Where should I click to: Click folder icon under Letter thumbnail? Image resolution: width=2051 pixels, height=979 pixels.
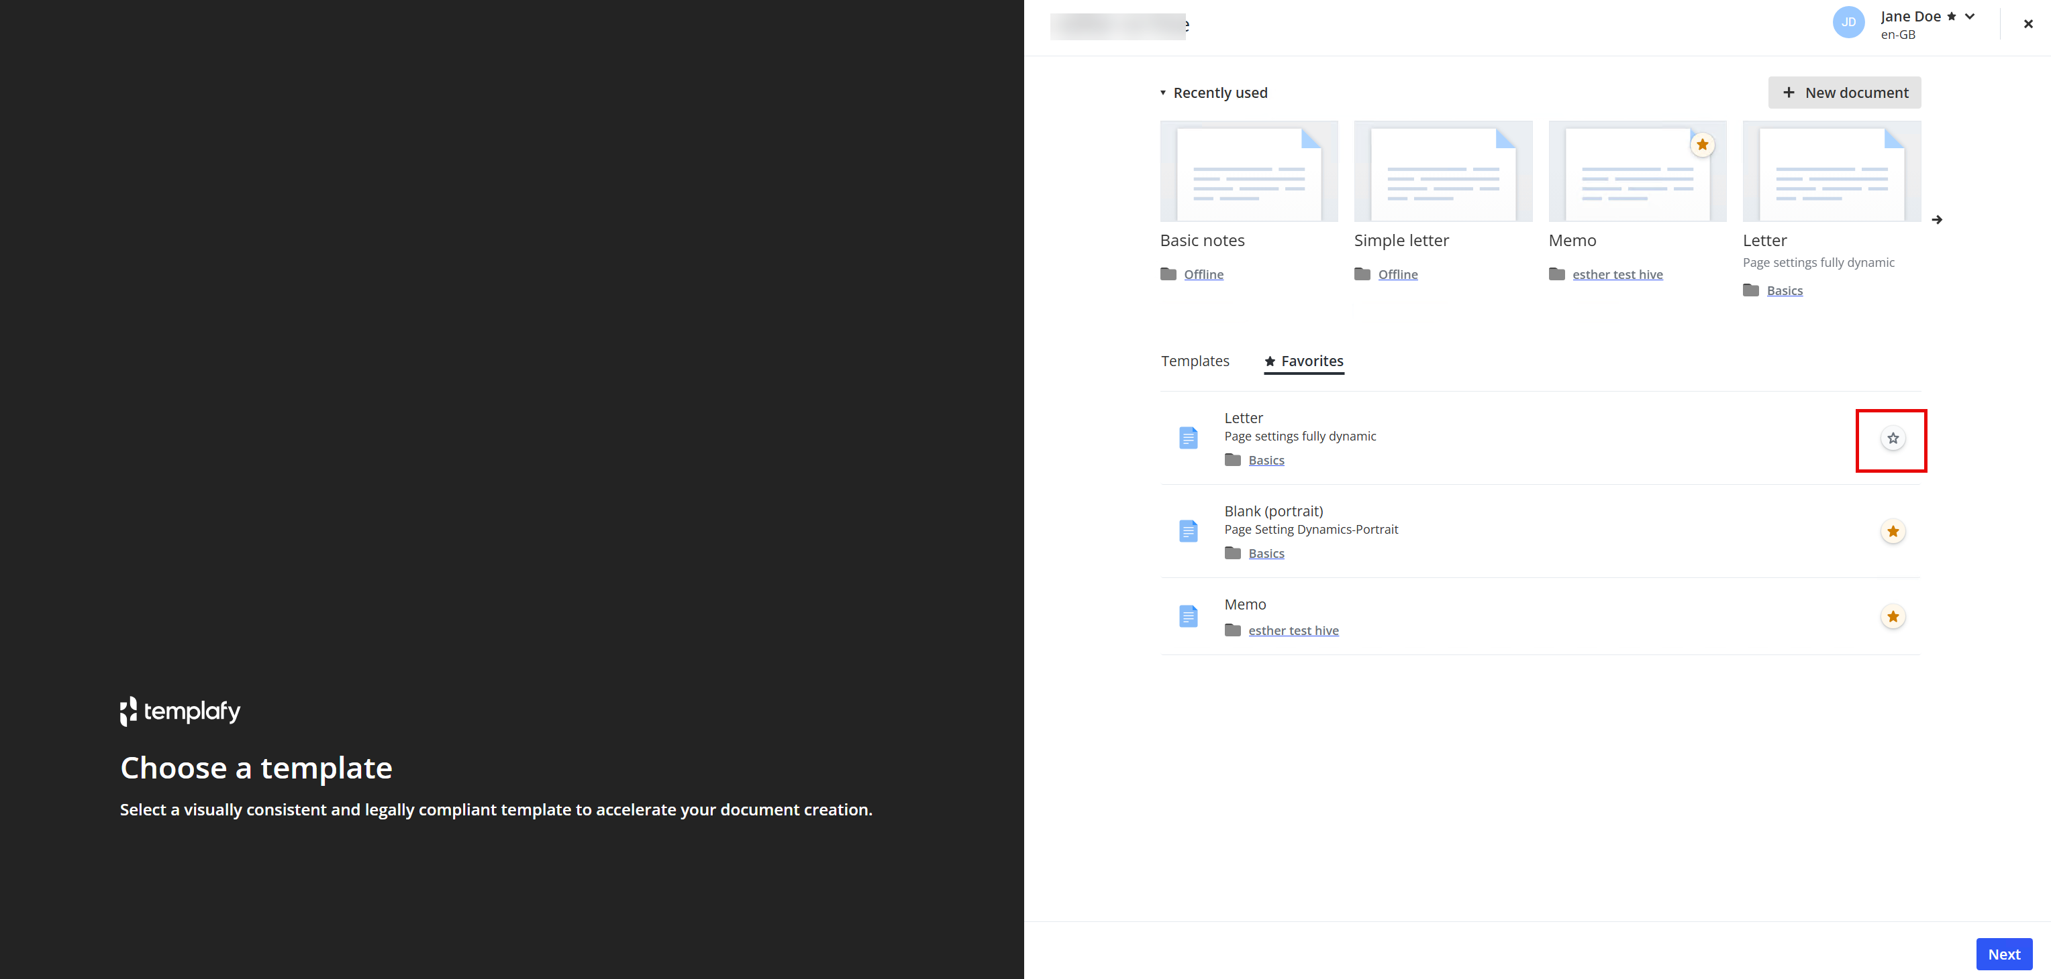point(1751,290)
